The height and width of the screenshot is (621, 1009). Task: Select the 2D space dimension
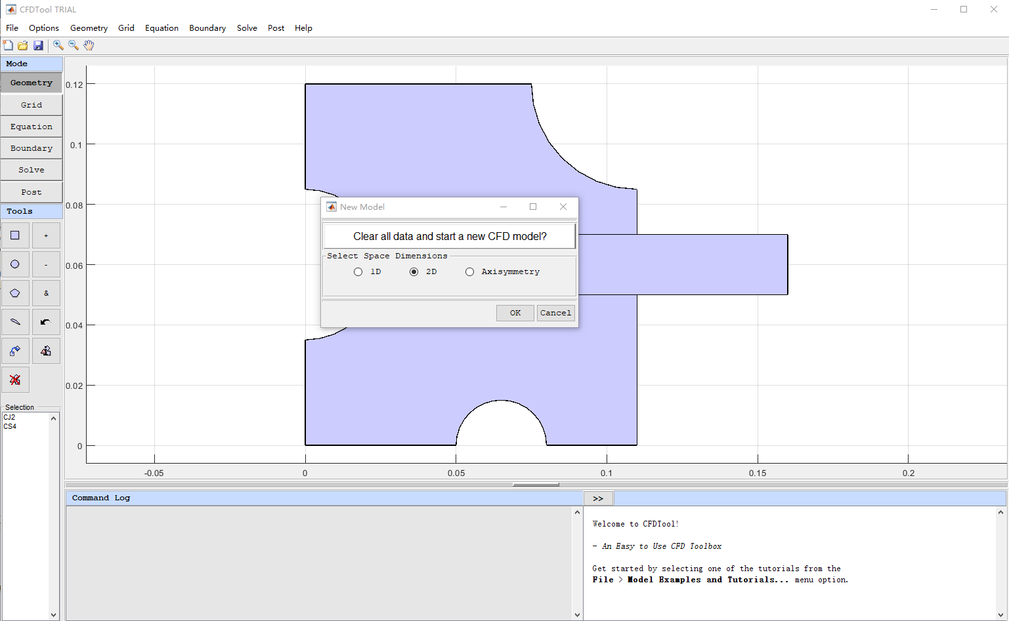[414, 271]
